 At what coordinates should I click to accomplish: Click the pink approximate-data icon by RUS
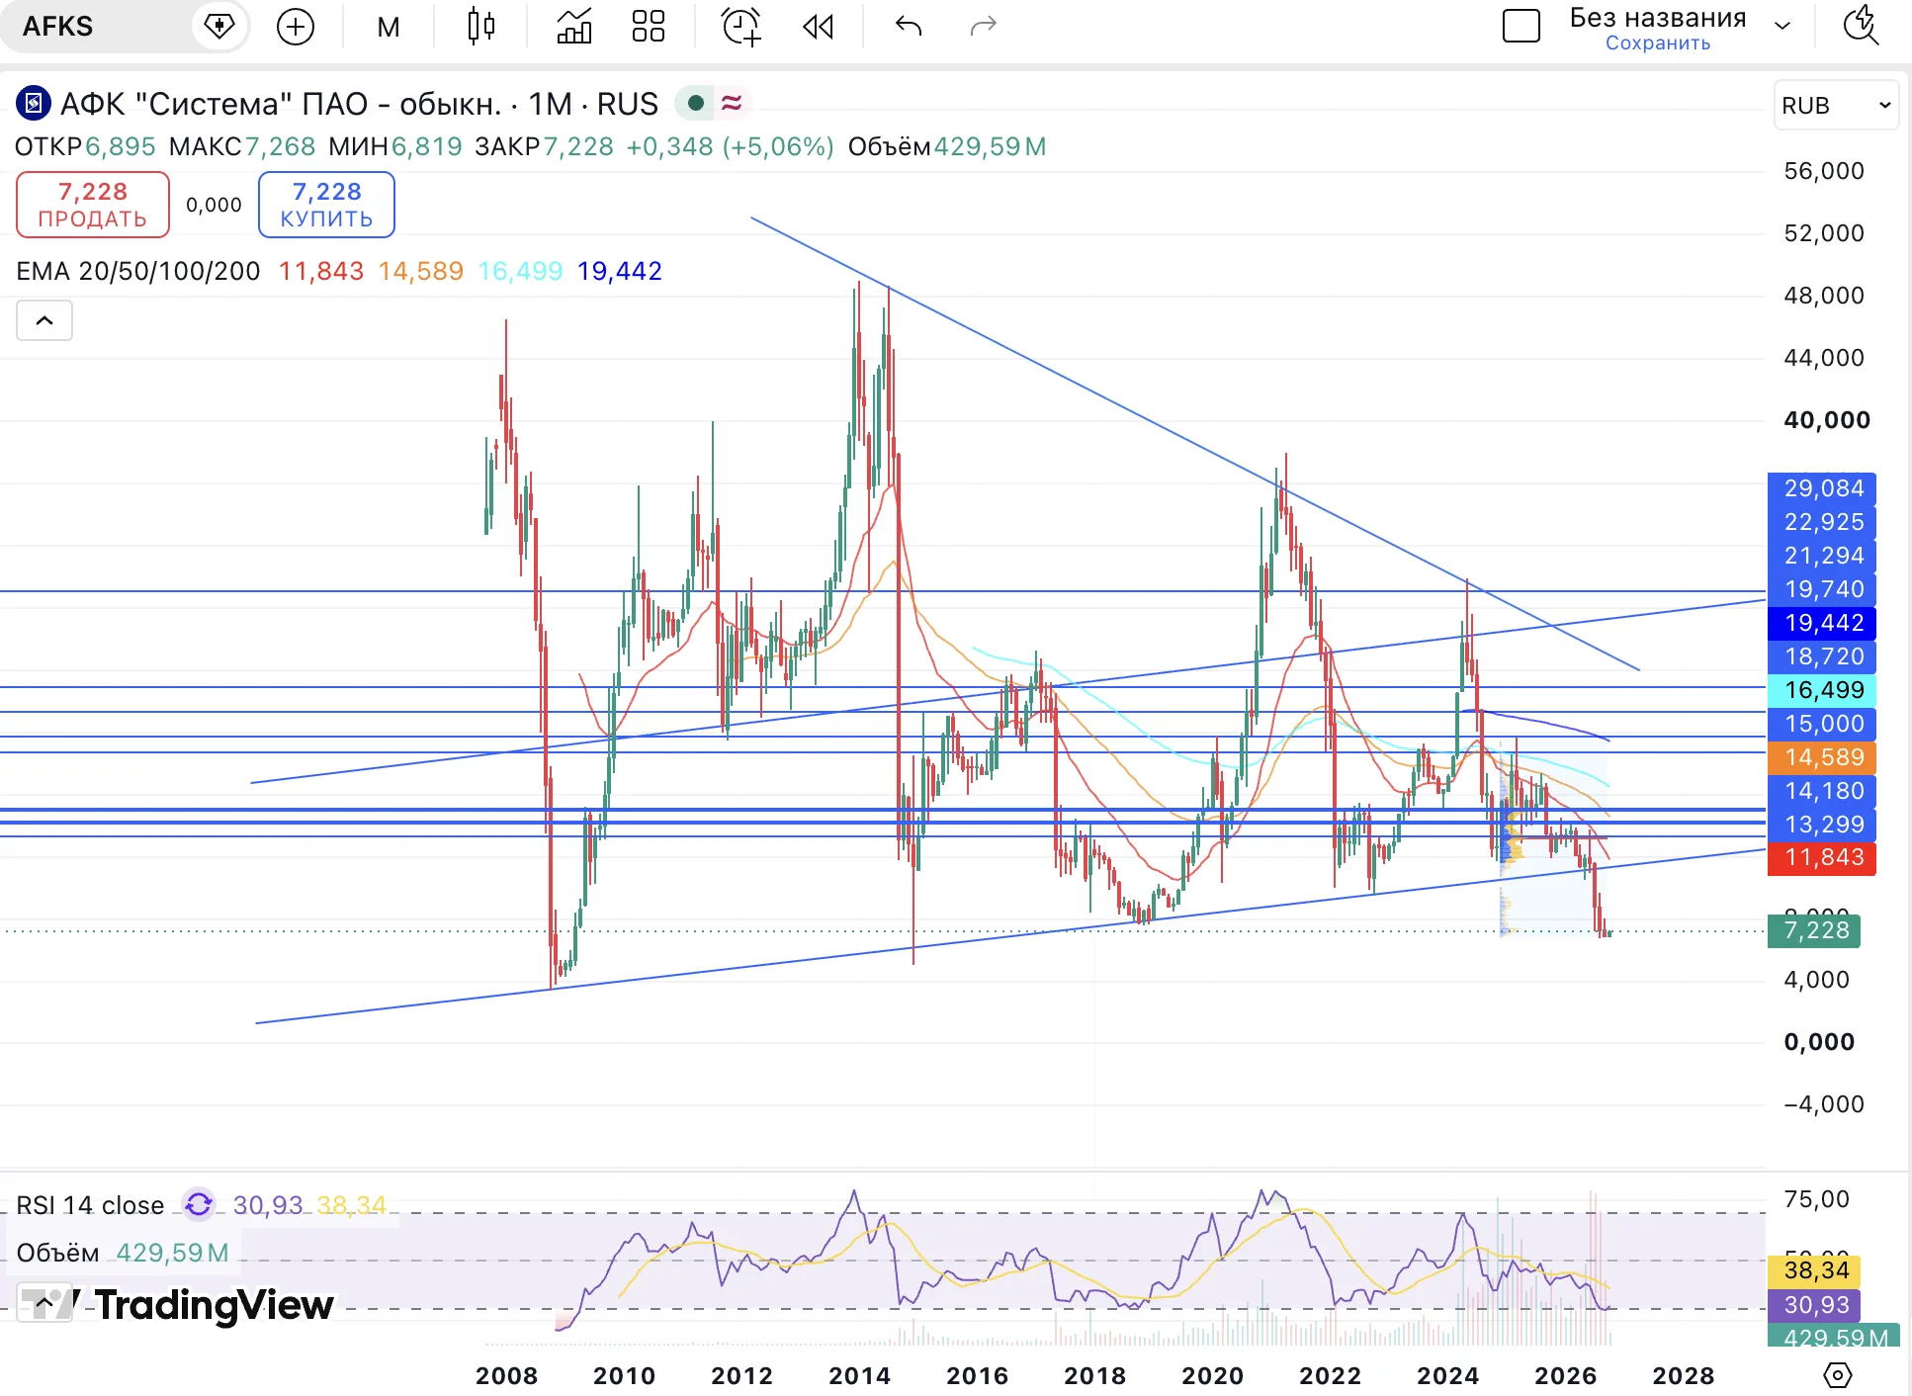[732, 103]
